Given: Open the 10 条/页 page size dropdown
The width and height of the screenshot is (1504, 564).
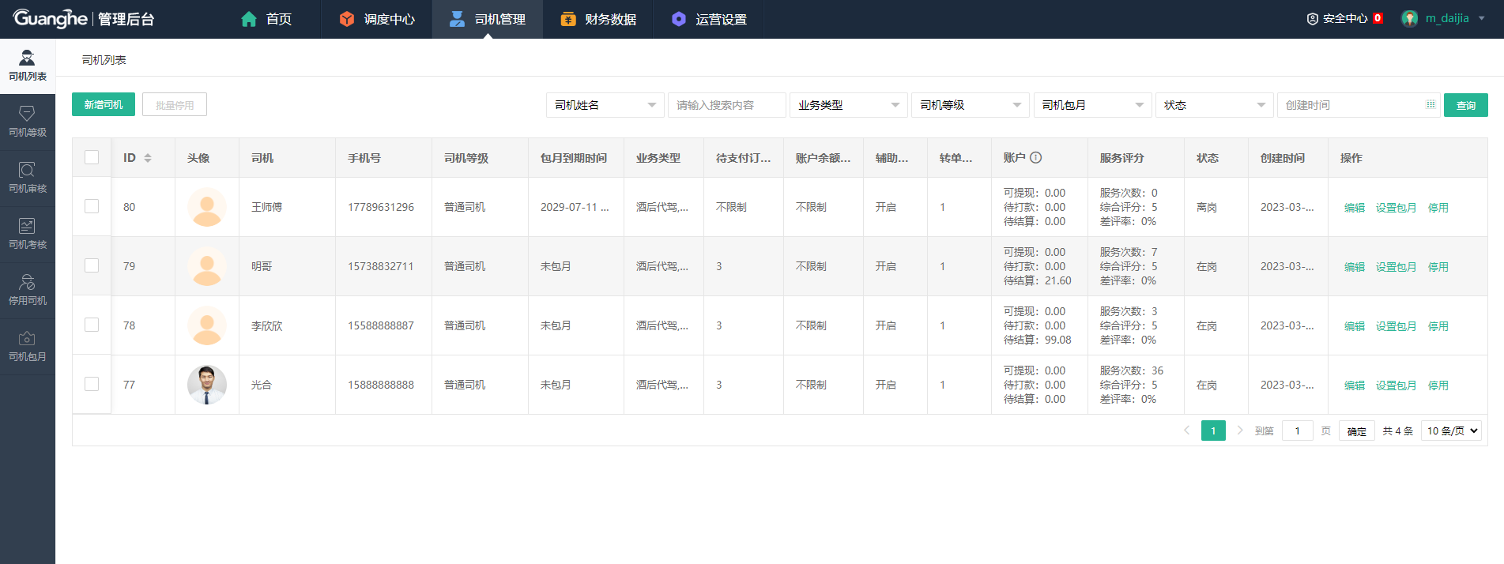Looking at the screenshot, I should pos(1451,431).
